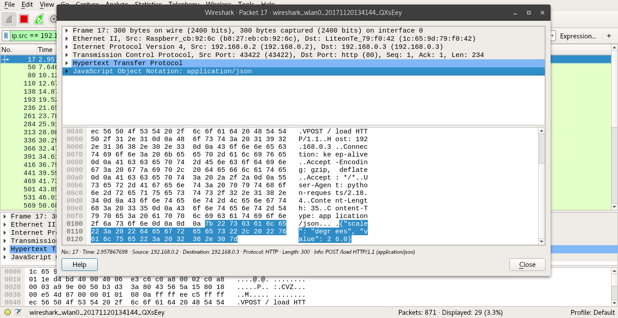Restart capture with the green fin icon
The image size is (618, 318).
(x=39, y=19)
